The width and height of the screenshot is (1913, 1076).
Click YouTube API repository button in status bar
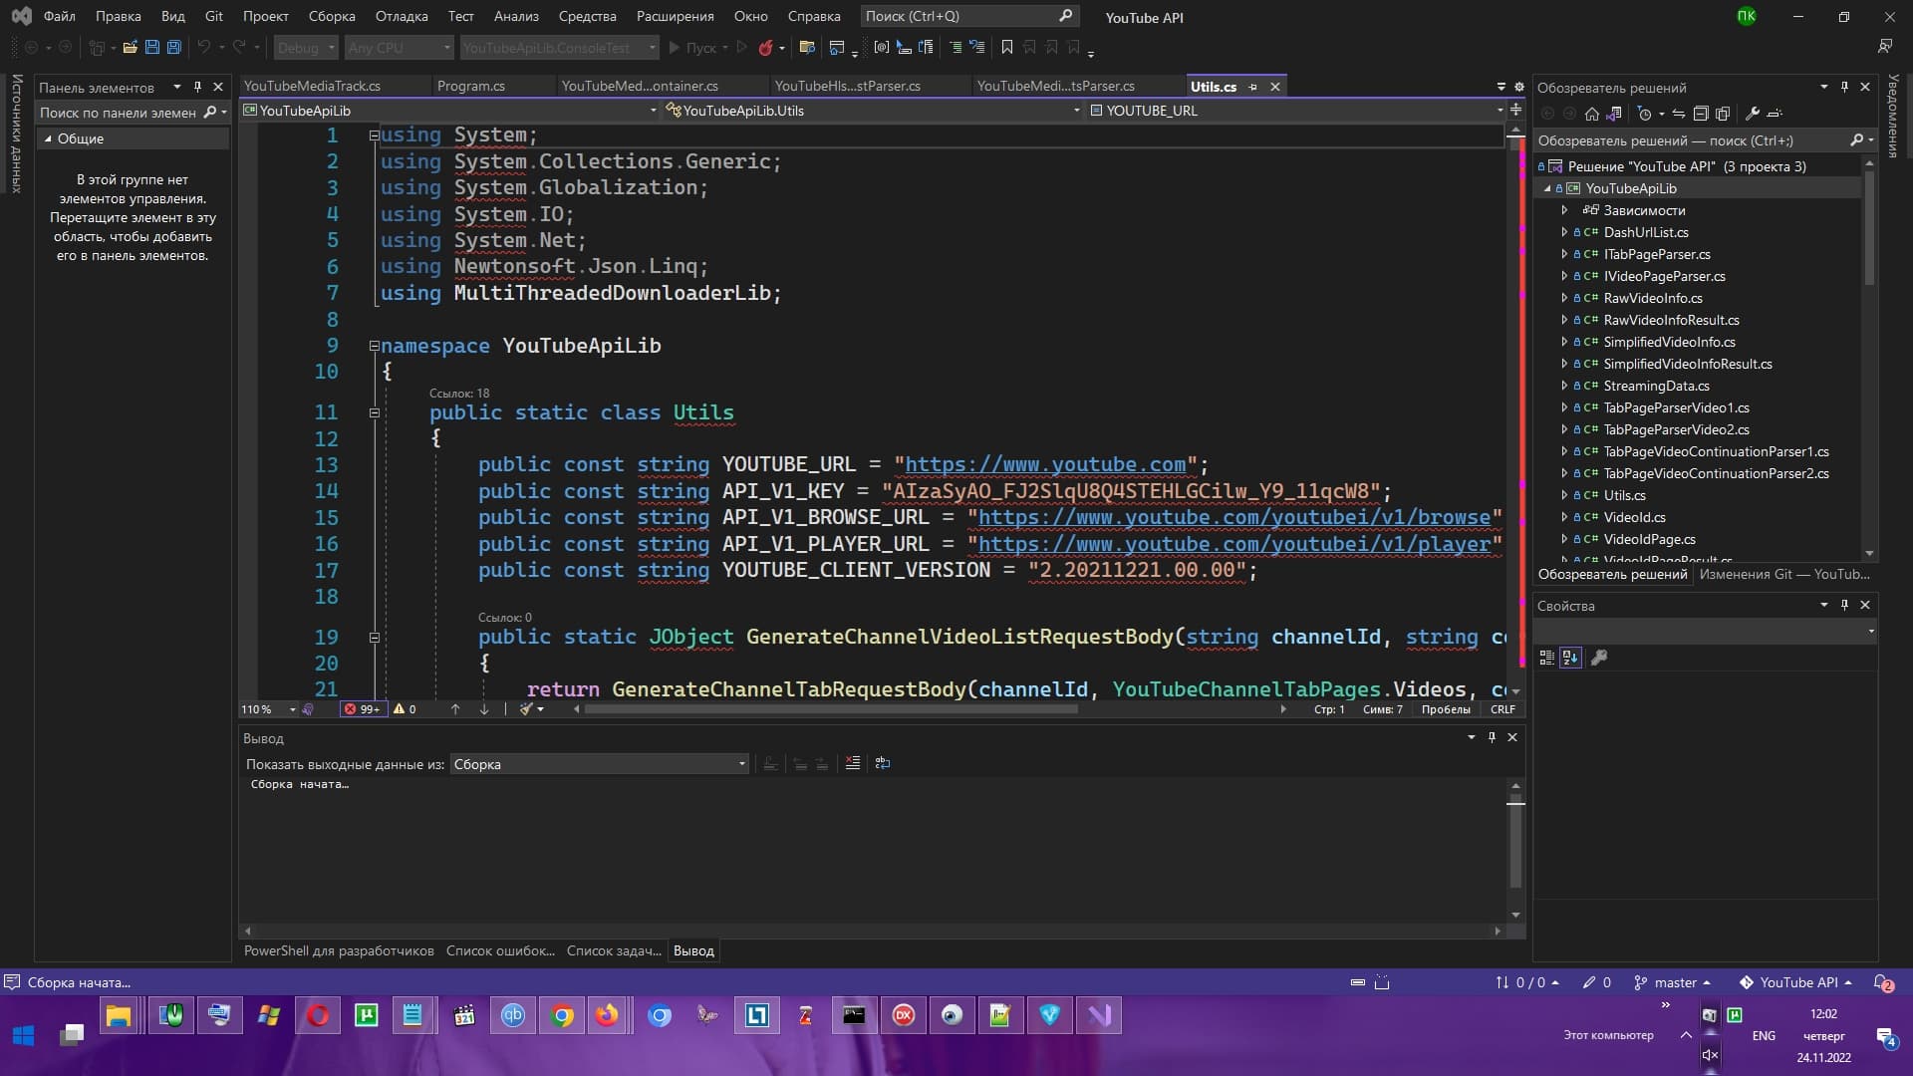(x=1795, y=982)
